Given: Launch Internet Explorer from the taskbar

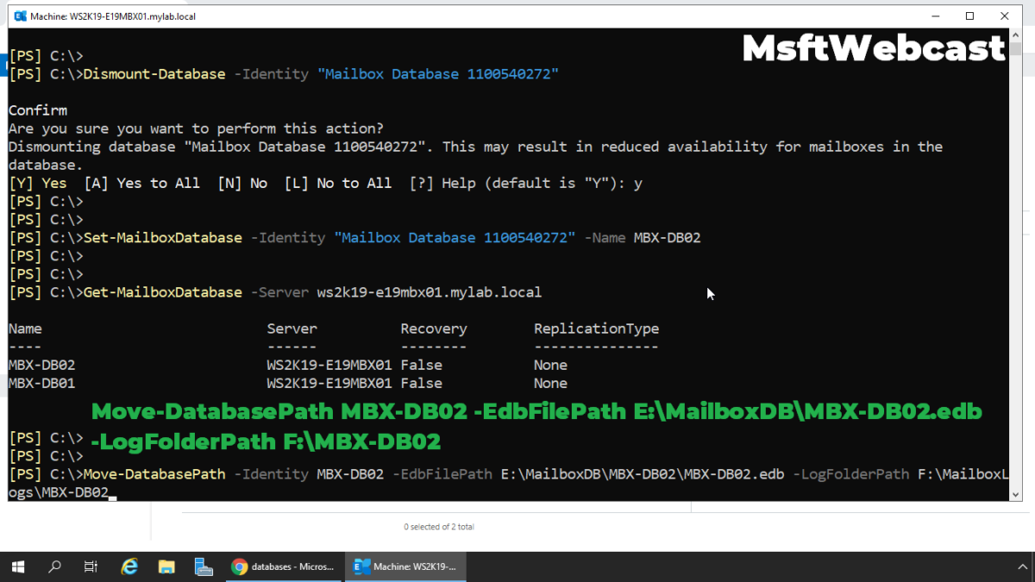Looking at the screenshot, I should tap(129, 566).
